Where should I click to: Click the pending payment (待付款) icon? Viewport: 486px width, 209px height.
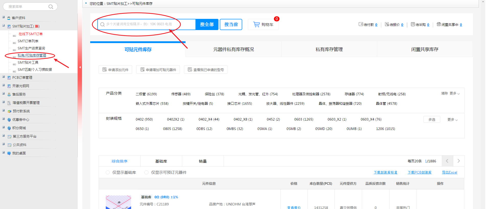[361, 24]
